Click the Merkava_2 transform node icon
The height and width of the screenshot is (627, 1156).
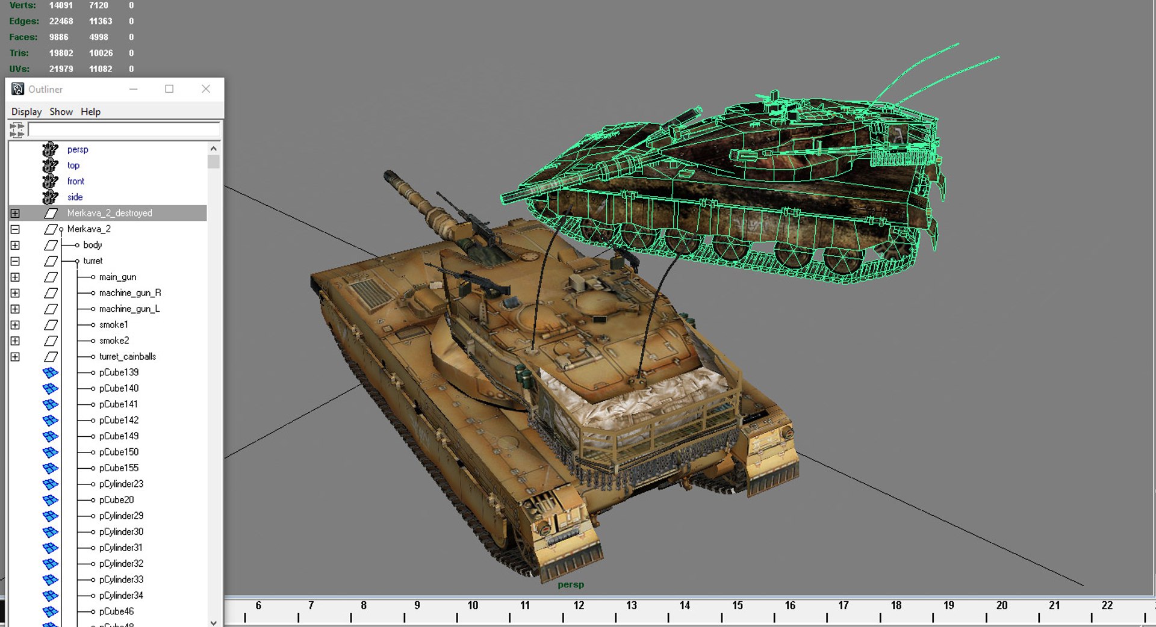pyautogui.click(x=51, y=229)
